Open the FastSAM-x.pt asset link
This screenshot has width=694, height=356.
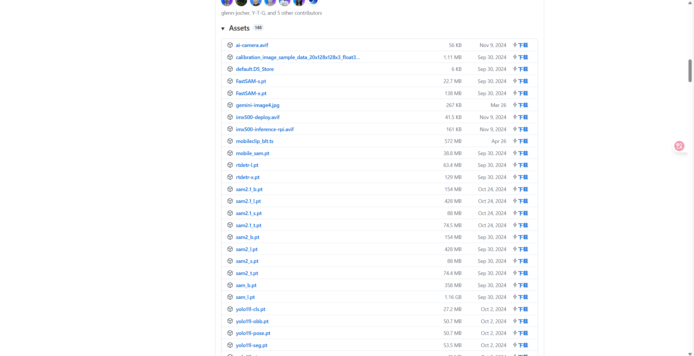(251, 93)
